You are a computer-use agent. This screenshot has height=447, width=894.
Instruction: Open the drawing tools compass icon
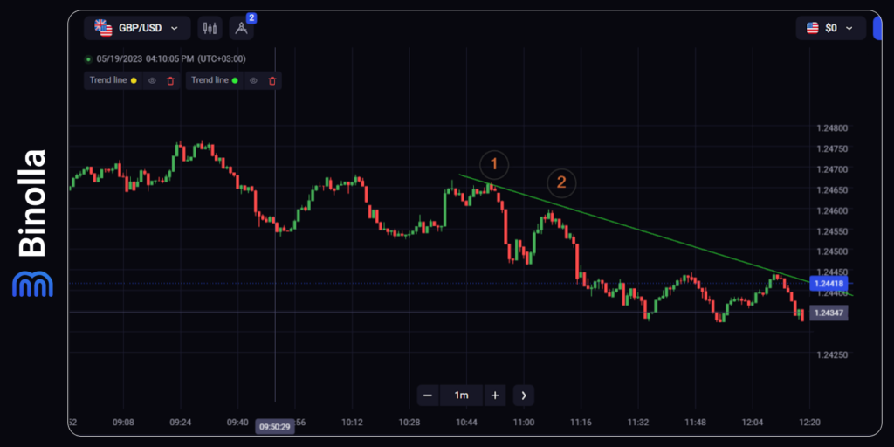[x=241, y=29]
